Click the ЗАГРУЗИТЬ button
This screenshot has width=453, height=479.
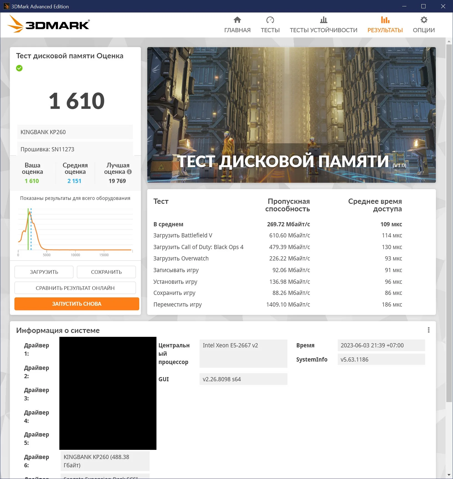click(44, 272)
